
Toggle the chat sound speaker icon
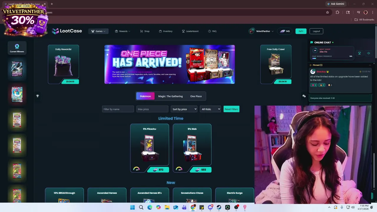pos(368,53)
